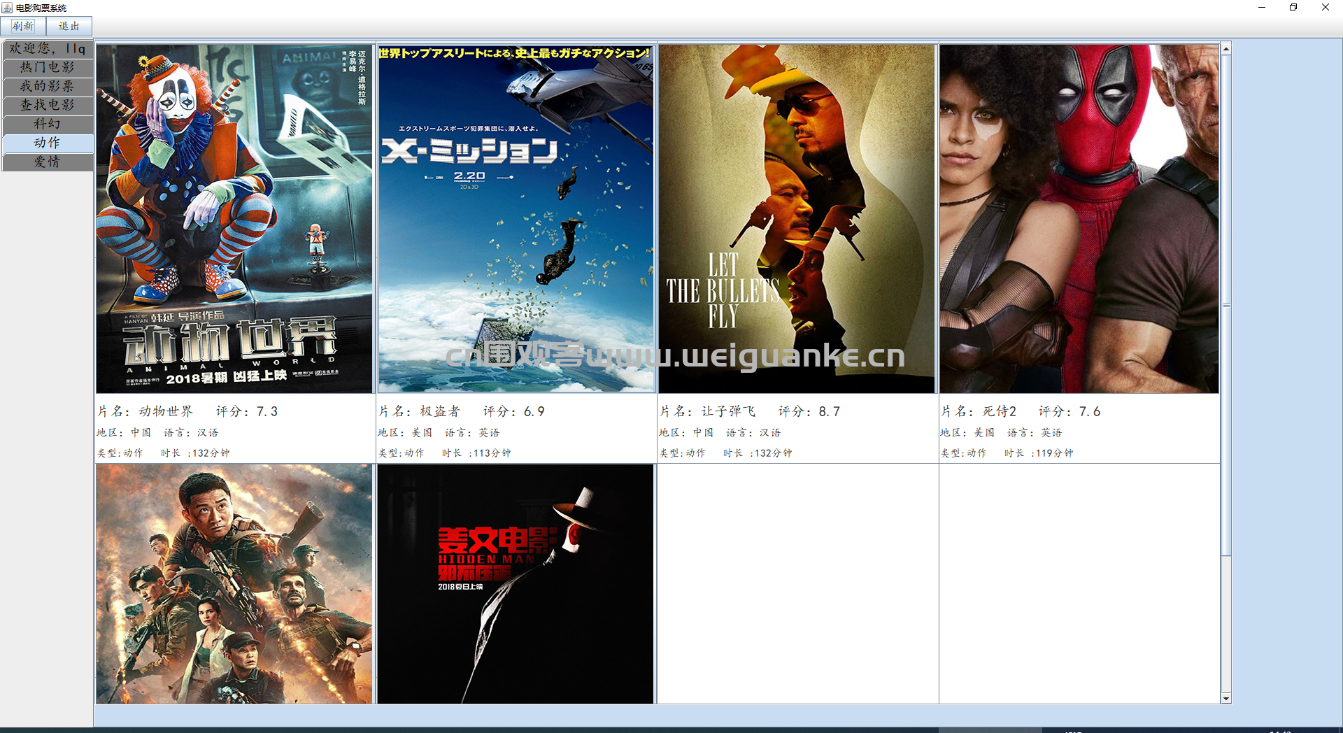Open the 死侍2 Deadpool poster
This screenshot has height=733, width=1343.
[1079, 219]
